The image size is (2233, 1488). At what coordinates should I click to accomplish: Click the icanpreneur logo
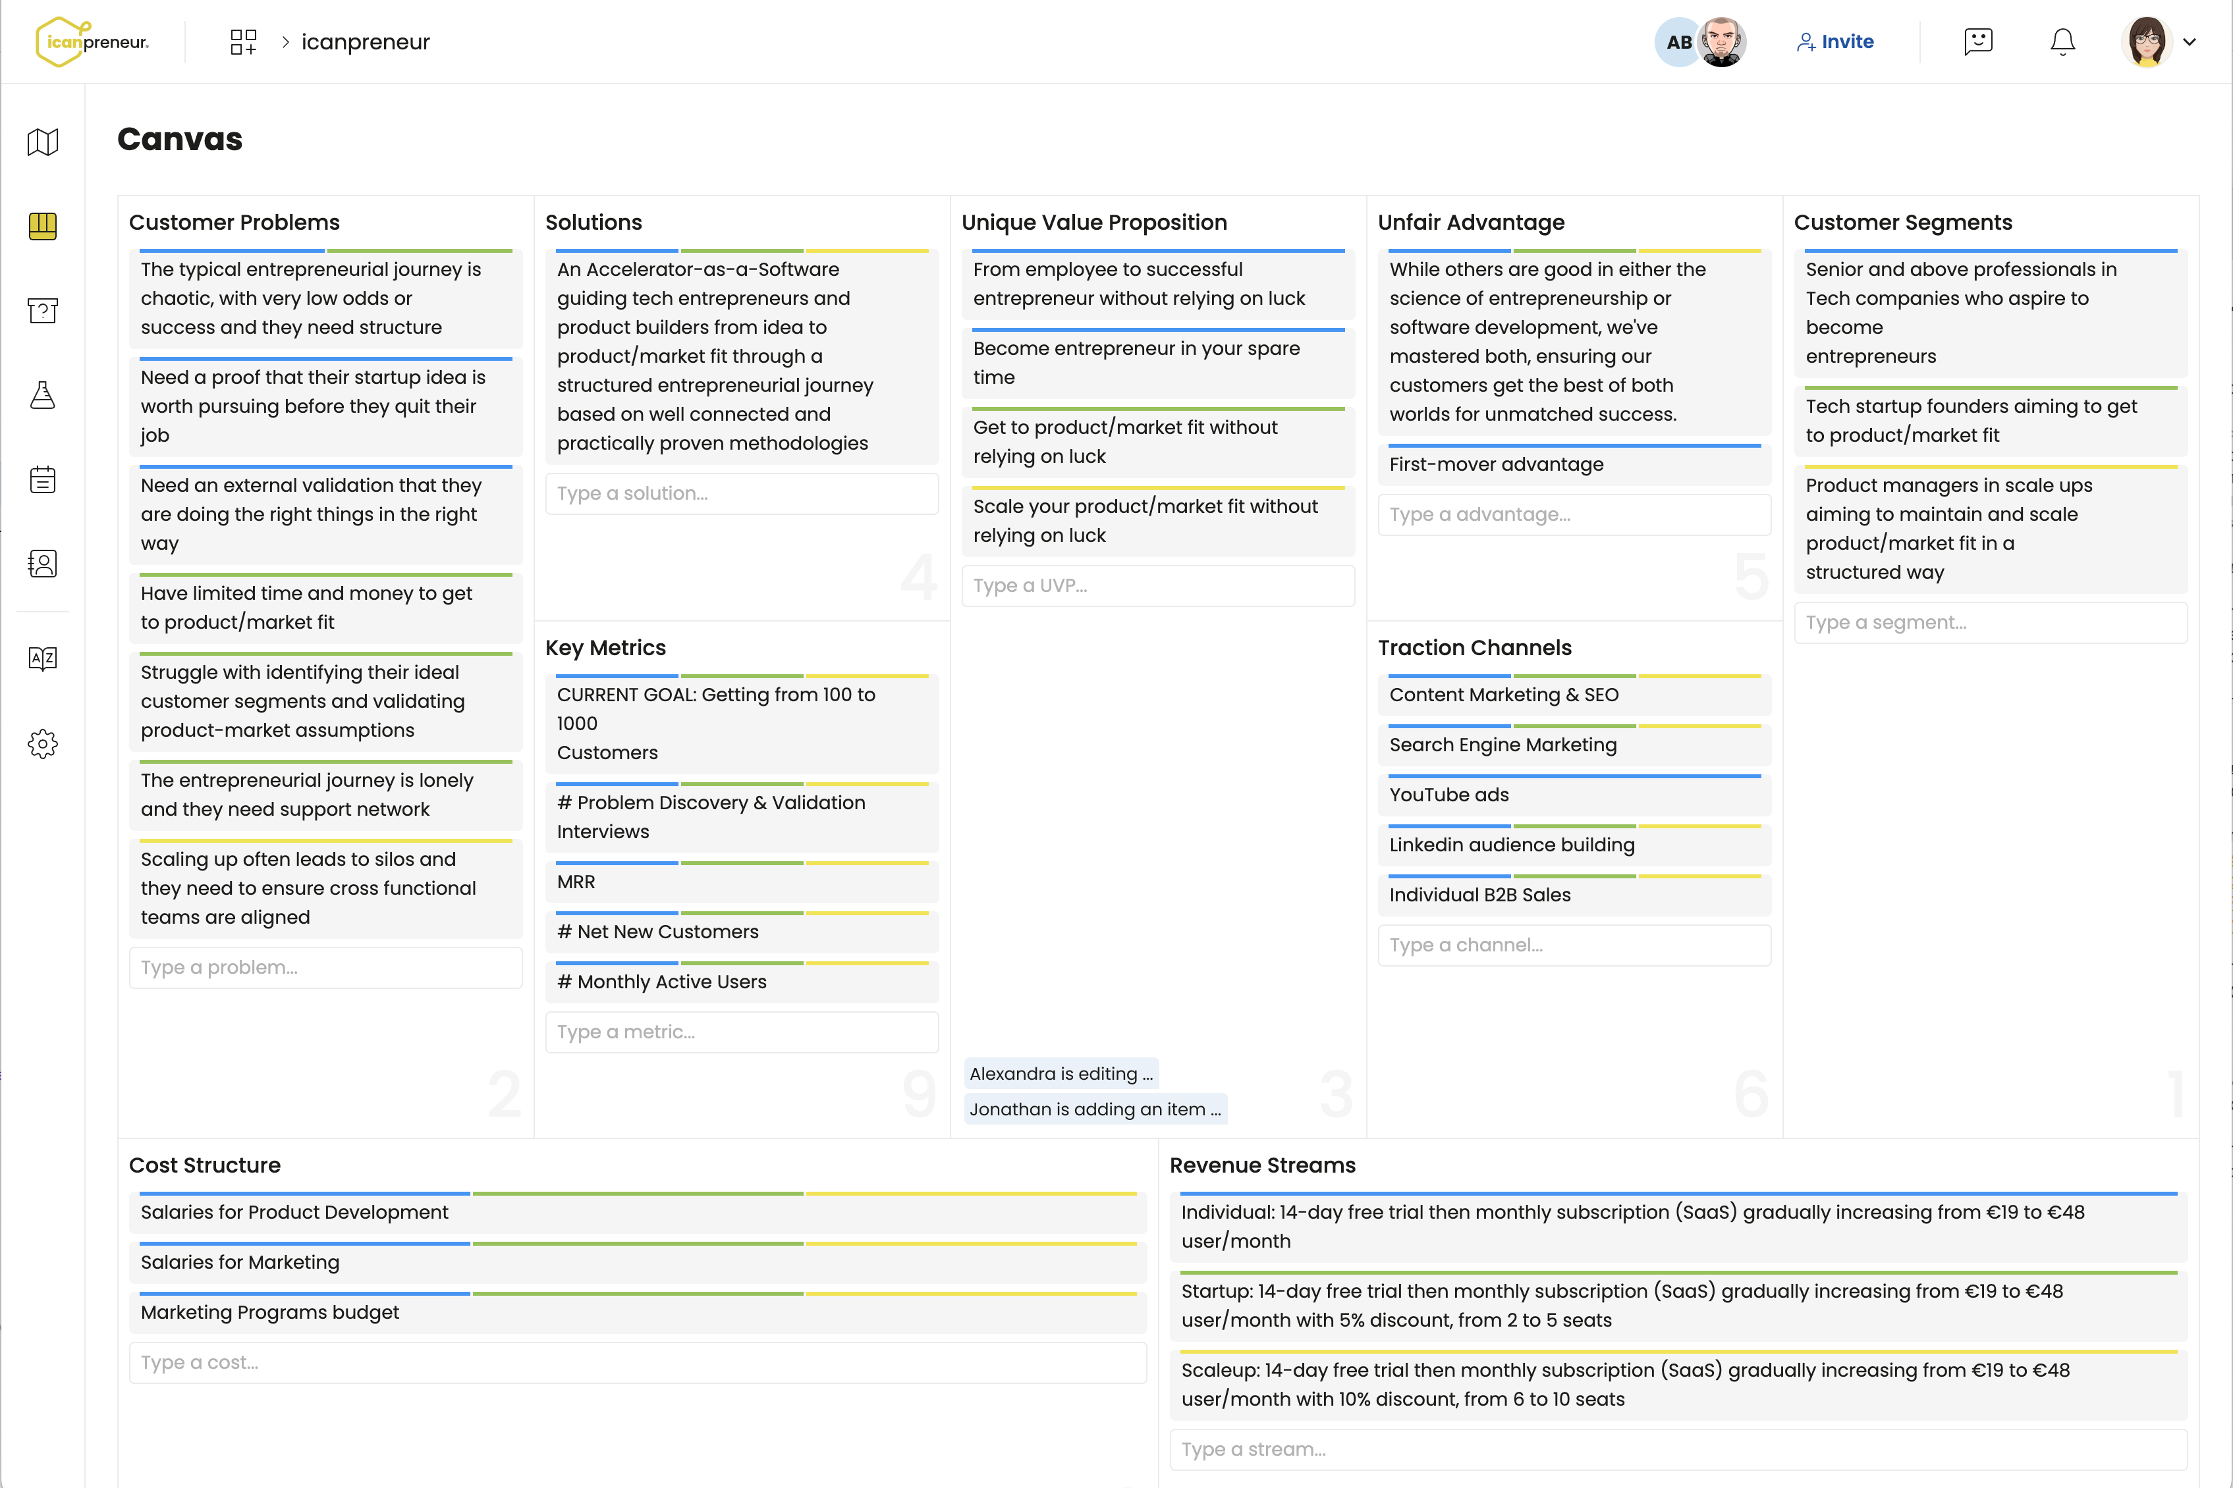click(92, 41)
